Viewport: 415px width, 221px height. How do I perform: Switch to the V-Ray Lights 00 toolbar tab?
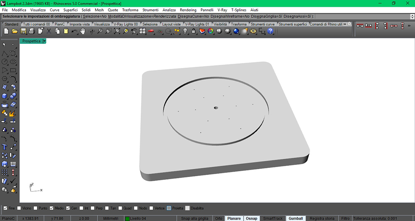pyautogui.click(x=125, y=24)
